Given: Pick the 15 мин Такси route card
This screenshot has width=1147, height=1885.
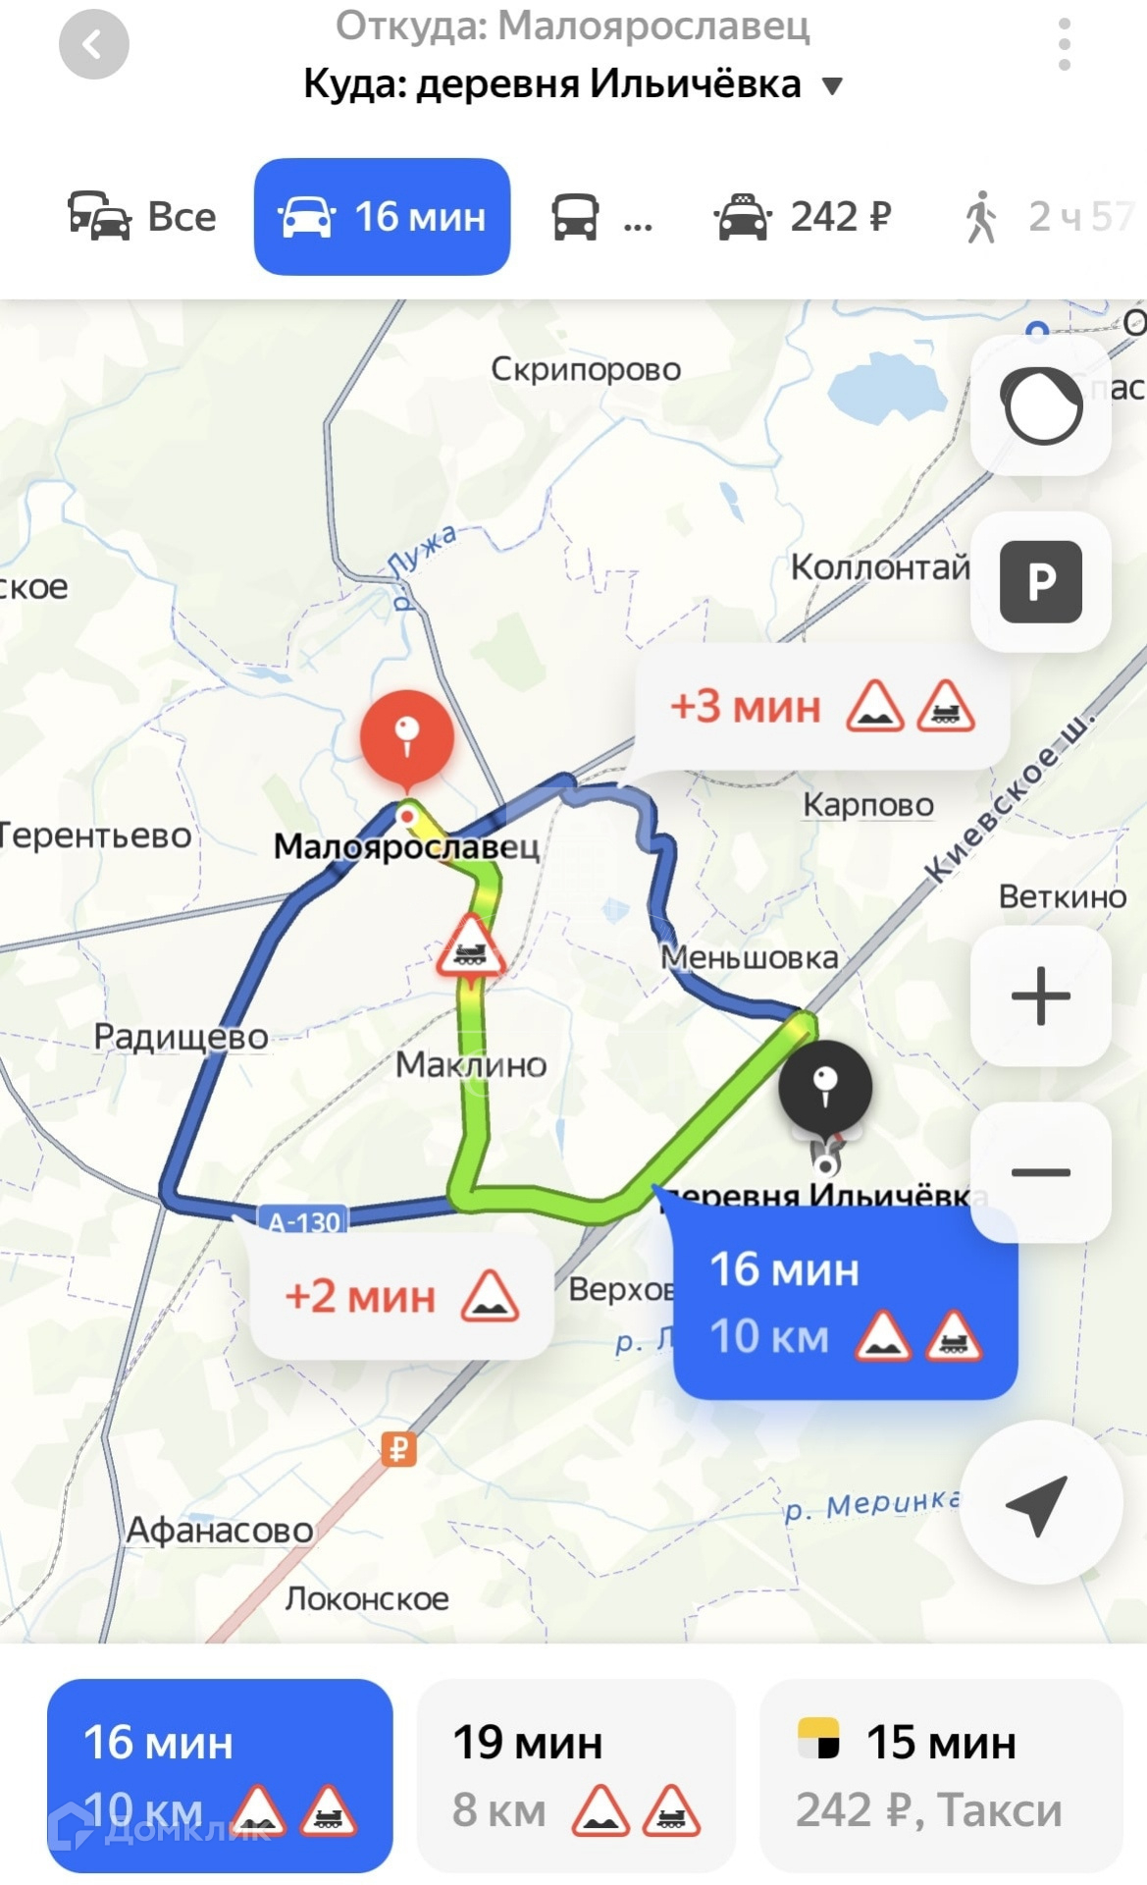Looking at the screenshot, I should [x=941, y=1776].
